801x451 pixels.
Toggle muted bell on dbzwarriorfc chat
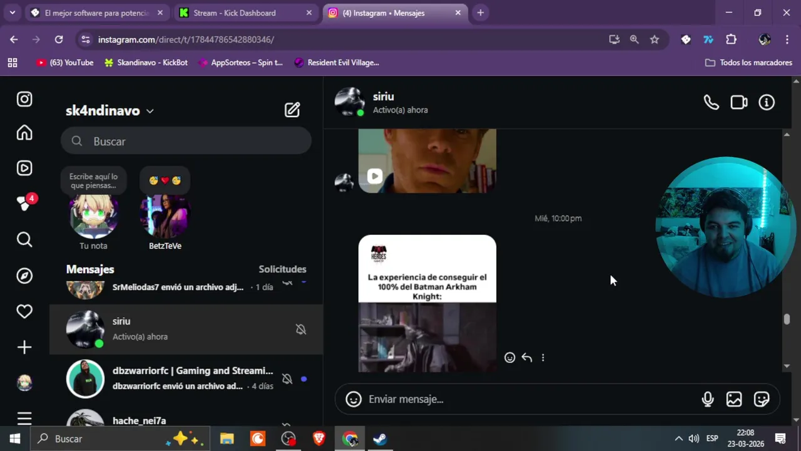click(287, 379)
